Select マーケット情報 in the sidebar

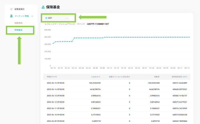tap(22, 16)
